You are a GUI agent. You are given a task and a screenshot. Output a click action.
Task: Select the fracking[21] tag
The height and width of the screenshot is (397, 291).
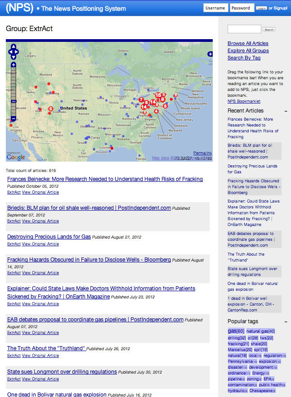pyautogui.click(x=238, y=344)
